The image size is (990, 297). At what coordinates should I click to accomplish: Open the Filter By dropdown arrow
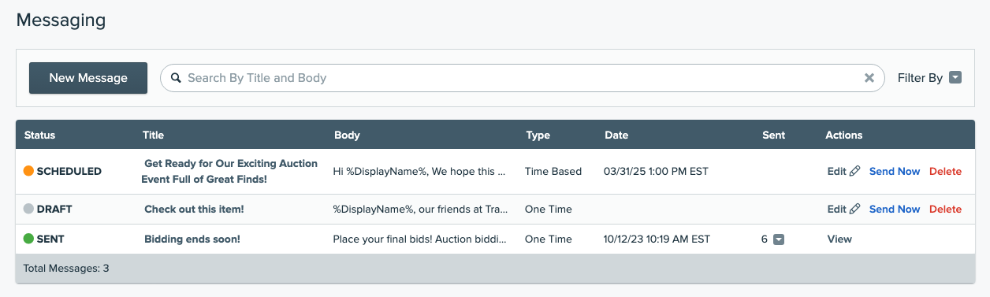pyautogui.click(x=955, y=78)
